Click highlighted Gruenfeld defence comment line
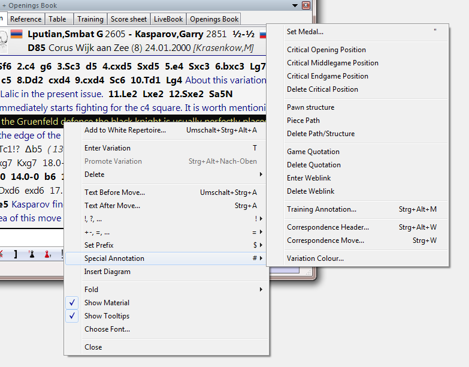Viewport: 469px width, 367px height. pos(133,121)
